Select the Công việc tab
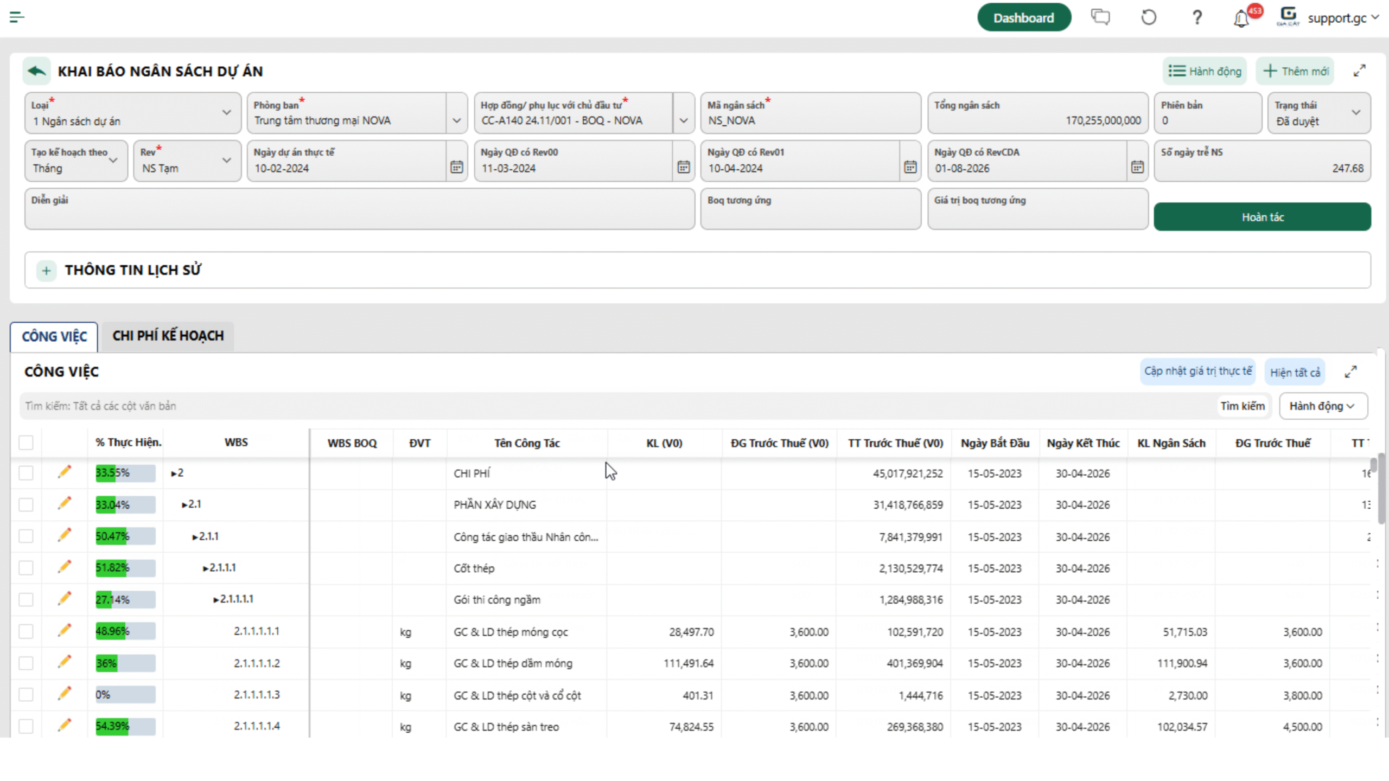The height and width of the screenshot is (781, 1389). click(x=54, y=336)
